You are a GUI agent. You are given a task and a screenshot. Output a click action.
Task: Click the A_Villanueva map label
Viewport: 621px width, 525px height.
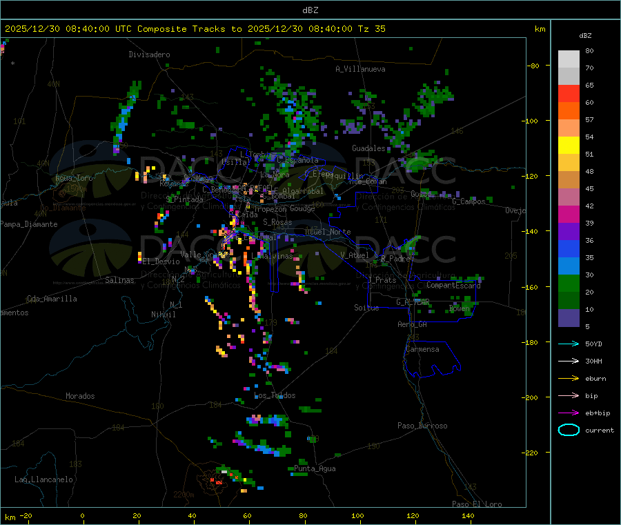(360, 69)
